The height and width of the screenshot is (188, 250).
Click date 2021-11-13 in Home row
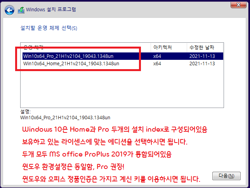(x=202, y=64)
